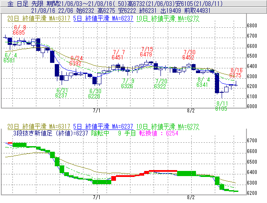Click the 3段抜き新値足 (終値)=6237 text
Viewport: 267px width, 203px height.
coord(51,133)
